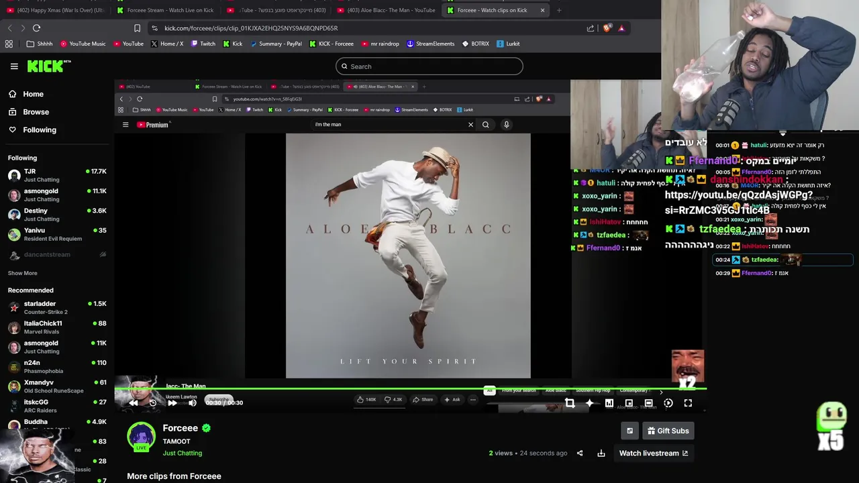This screenshot has width=859, height=483.
Task: Open the TJR channel in Following
Action: point(57,175)
